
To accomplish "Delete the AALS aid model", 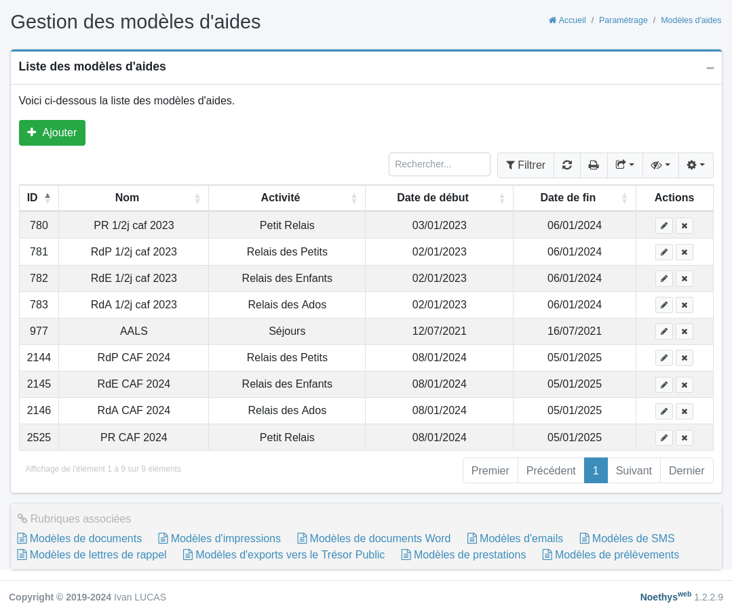I will (x=685, y=331).
